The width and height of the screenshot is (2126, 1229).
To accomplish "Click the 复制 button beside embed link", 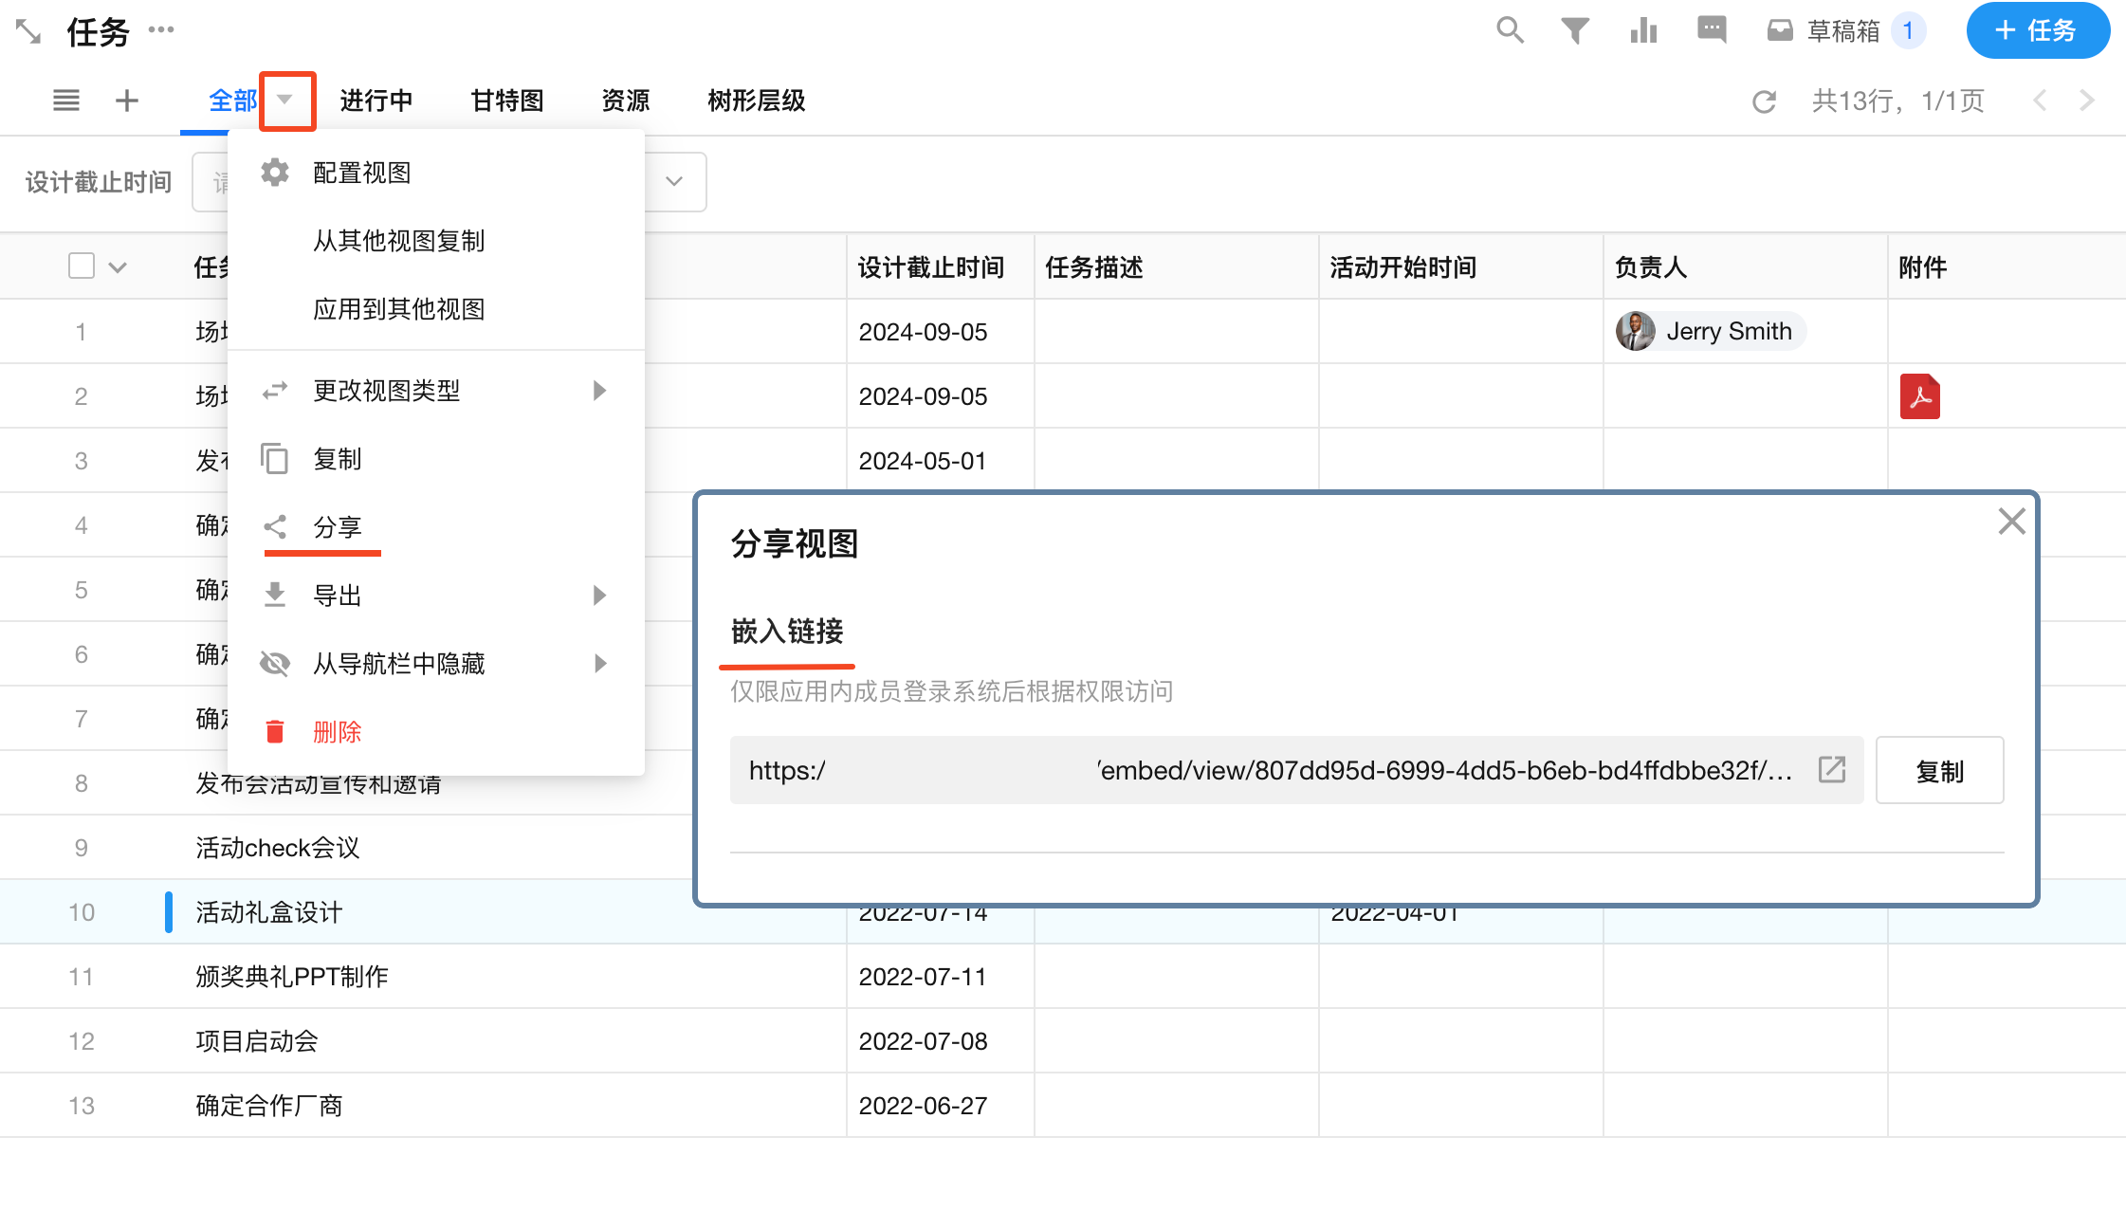I will 1939,770.
